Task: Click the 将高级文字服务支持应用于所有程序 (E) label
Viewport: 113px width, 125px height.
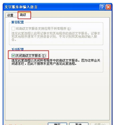Action: pos(43,29)
